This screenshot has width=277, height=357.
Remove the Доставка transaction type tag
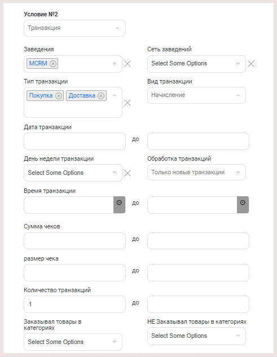(x=101, y=96)
